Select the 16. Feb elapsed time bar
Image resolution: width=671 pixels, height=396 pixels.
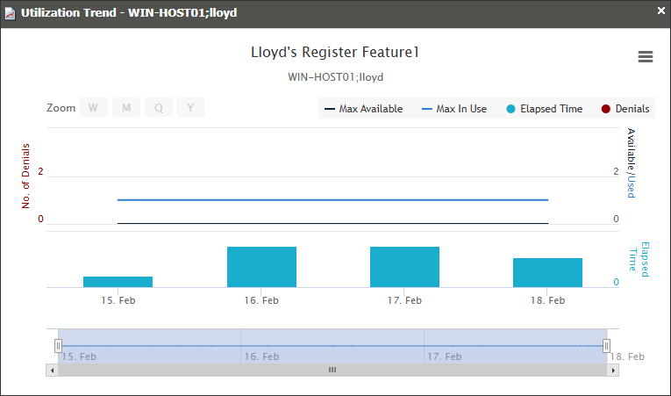[261, 267]
